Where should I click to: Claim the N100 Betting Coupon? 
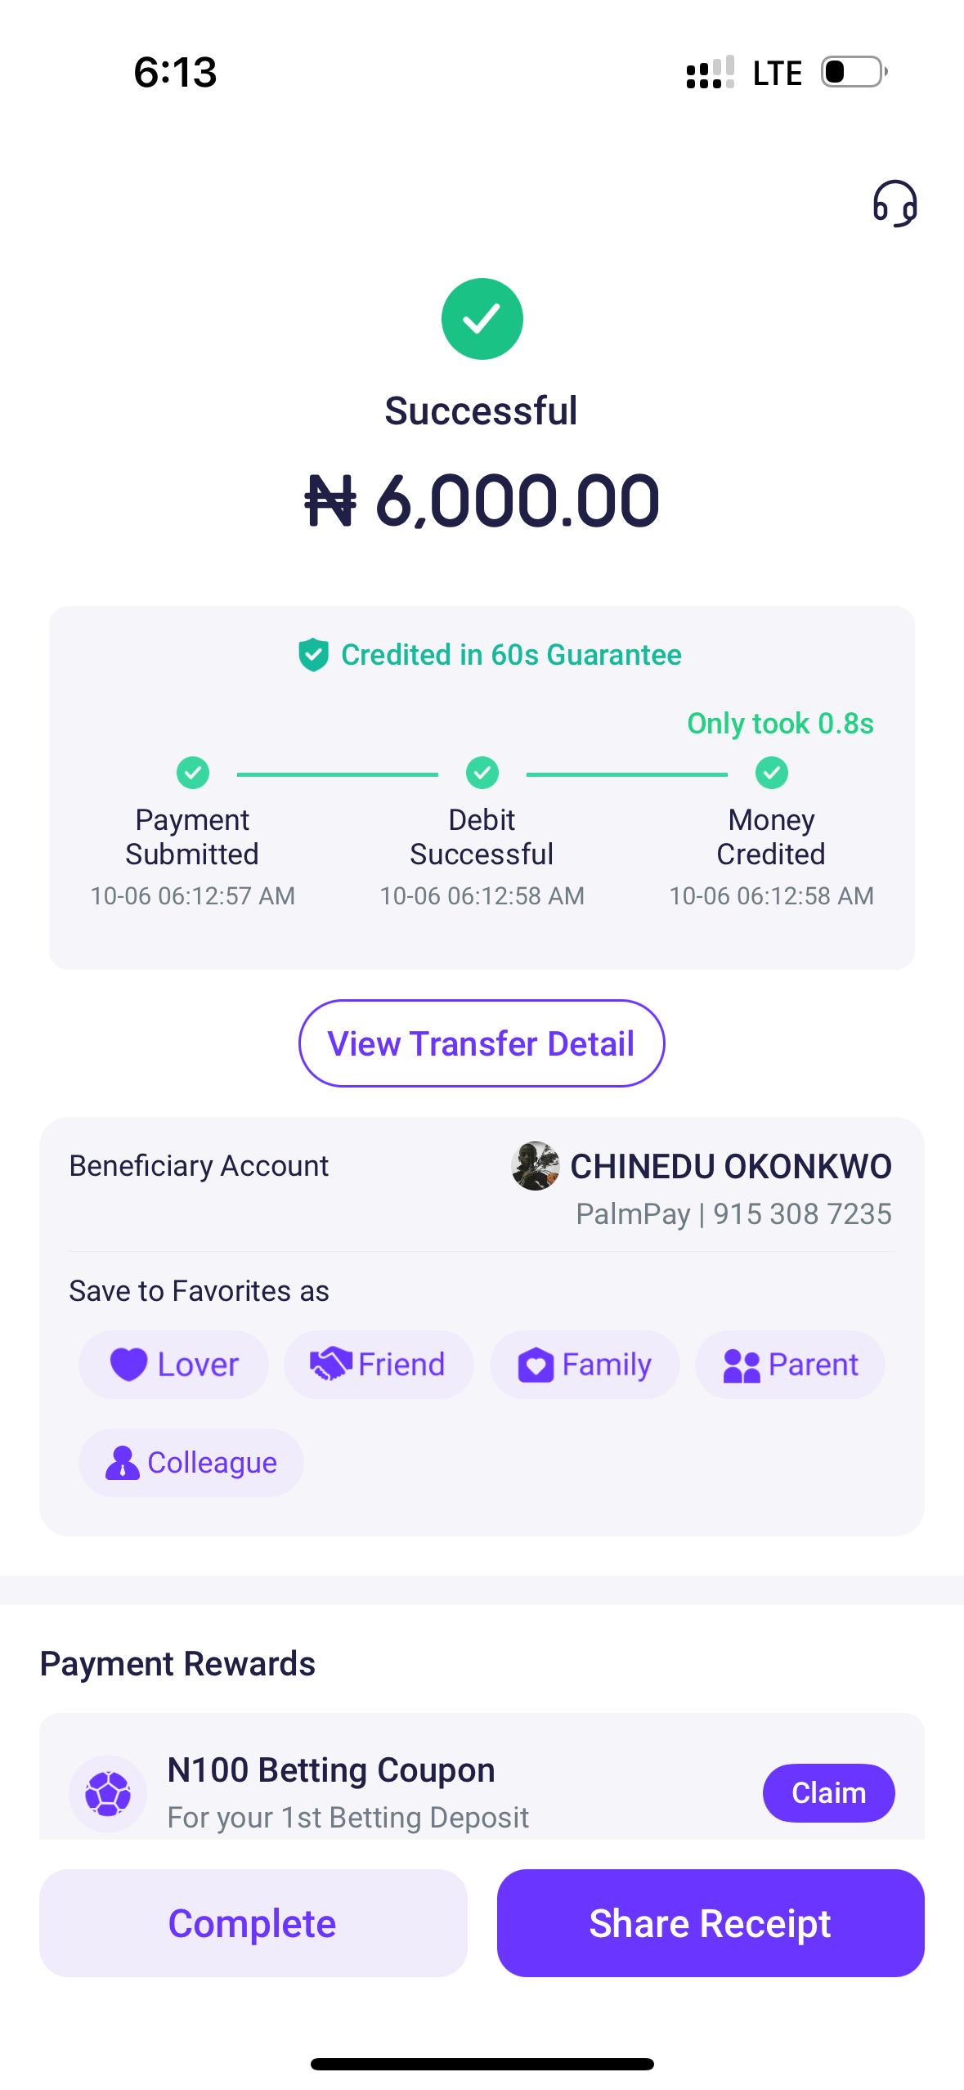828,1793
